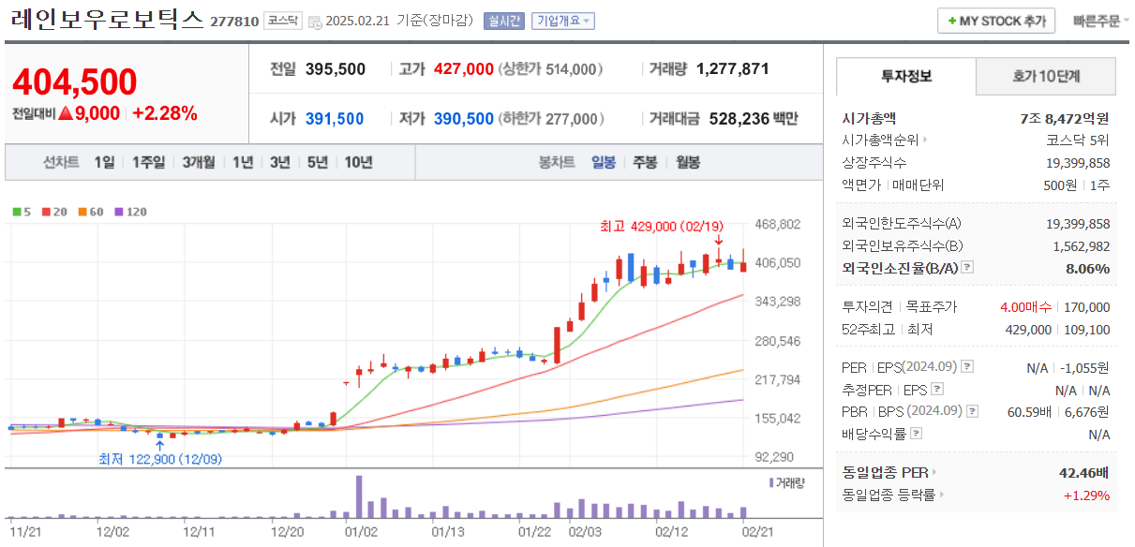Click the help icon beside 배당수익률
Viewport: 1135px width, 547px height.
[916, 431]
